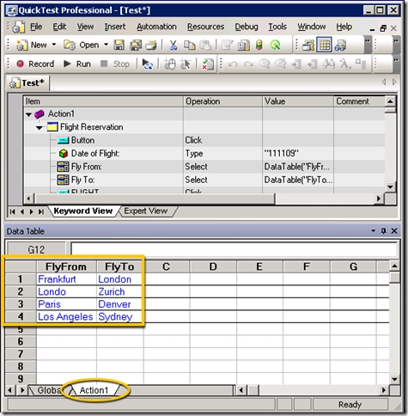Select the Fly From: tree row
Screen dimensions: 408x416
pos(204,167)
